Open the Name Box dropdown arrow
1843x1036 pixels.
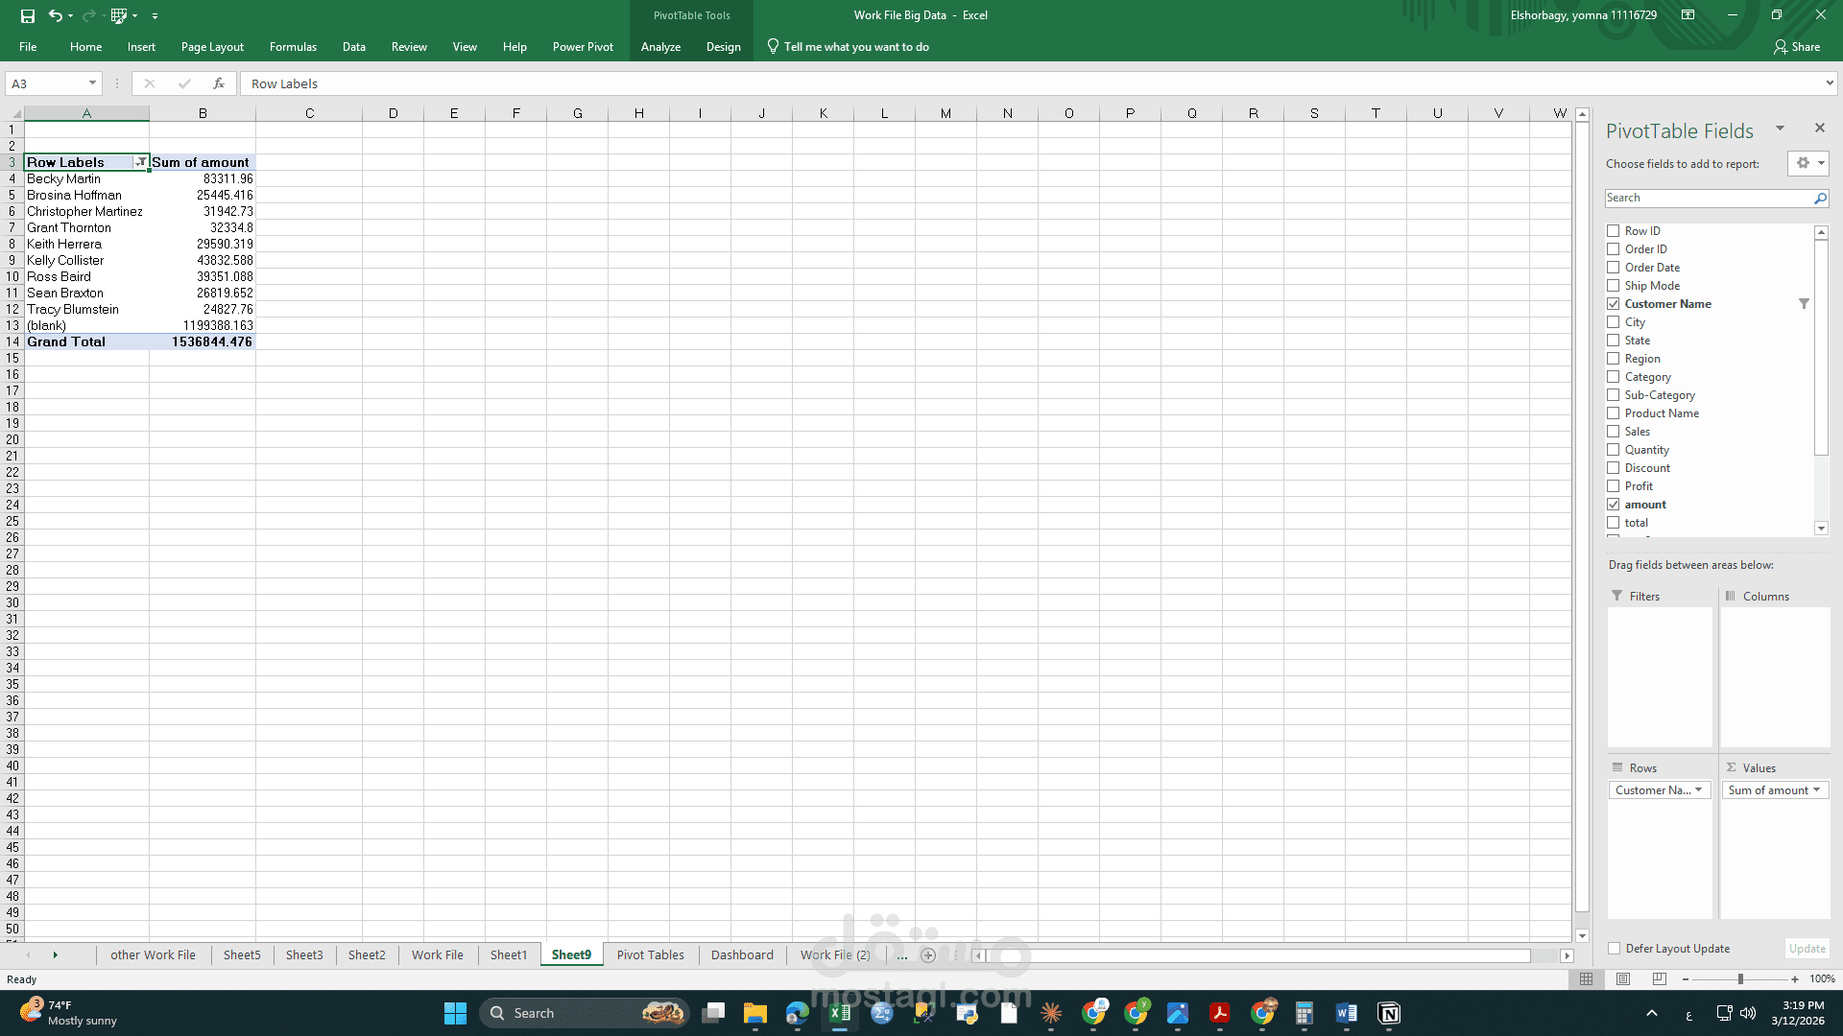(x=92, y=83)
